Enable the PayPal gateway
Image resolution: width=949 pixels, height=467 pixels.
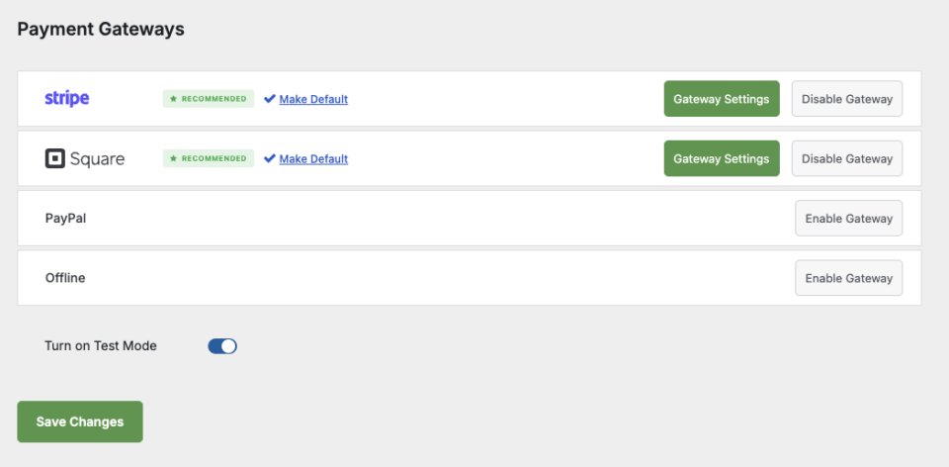(x=848, y=218)
